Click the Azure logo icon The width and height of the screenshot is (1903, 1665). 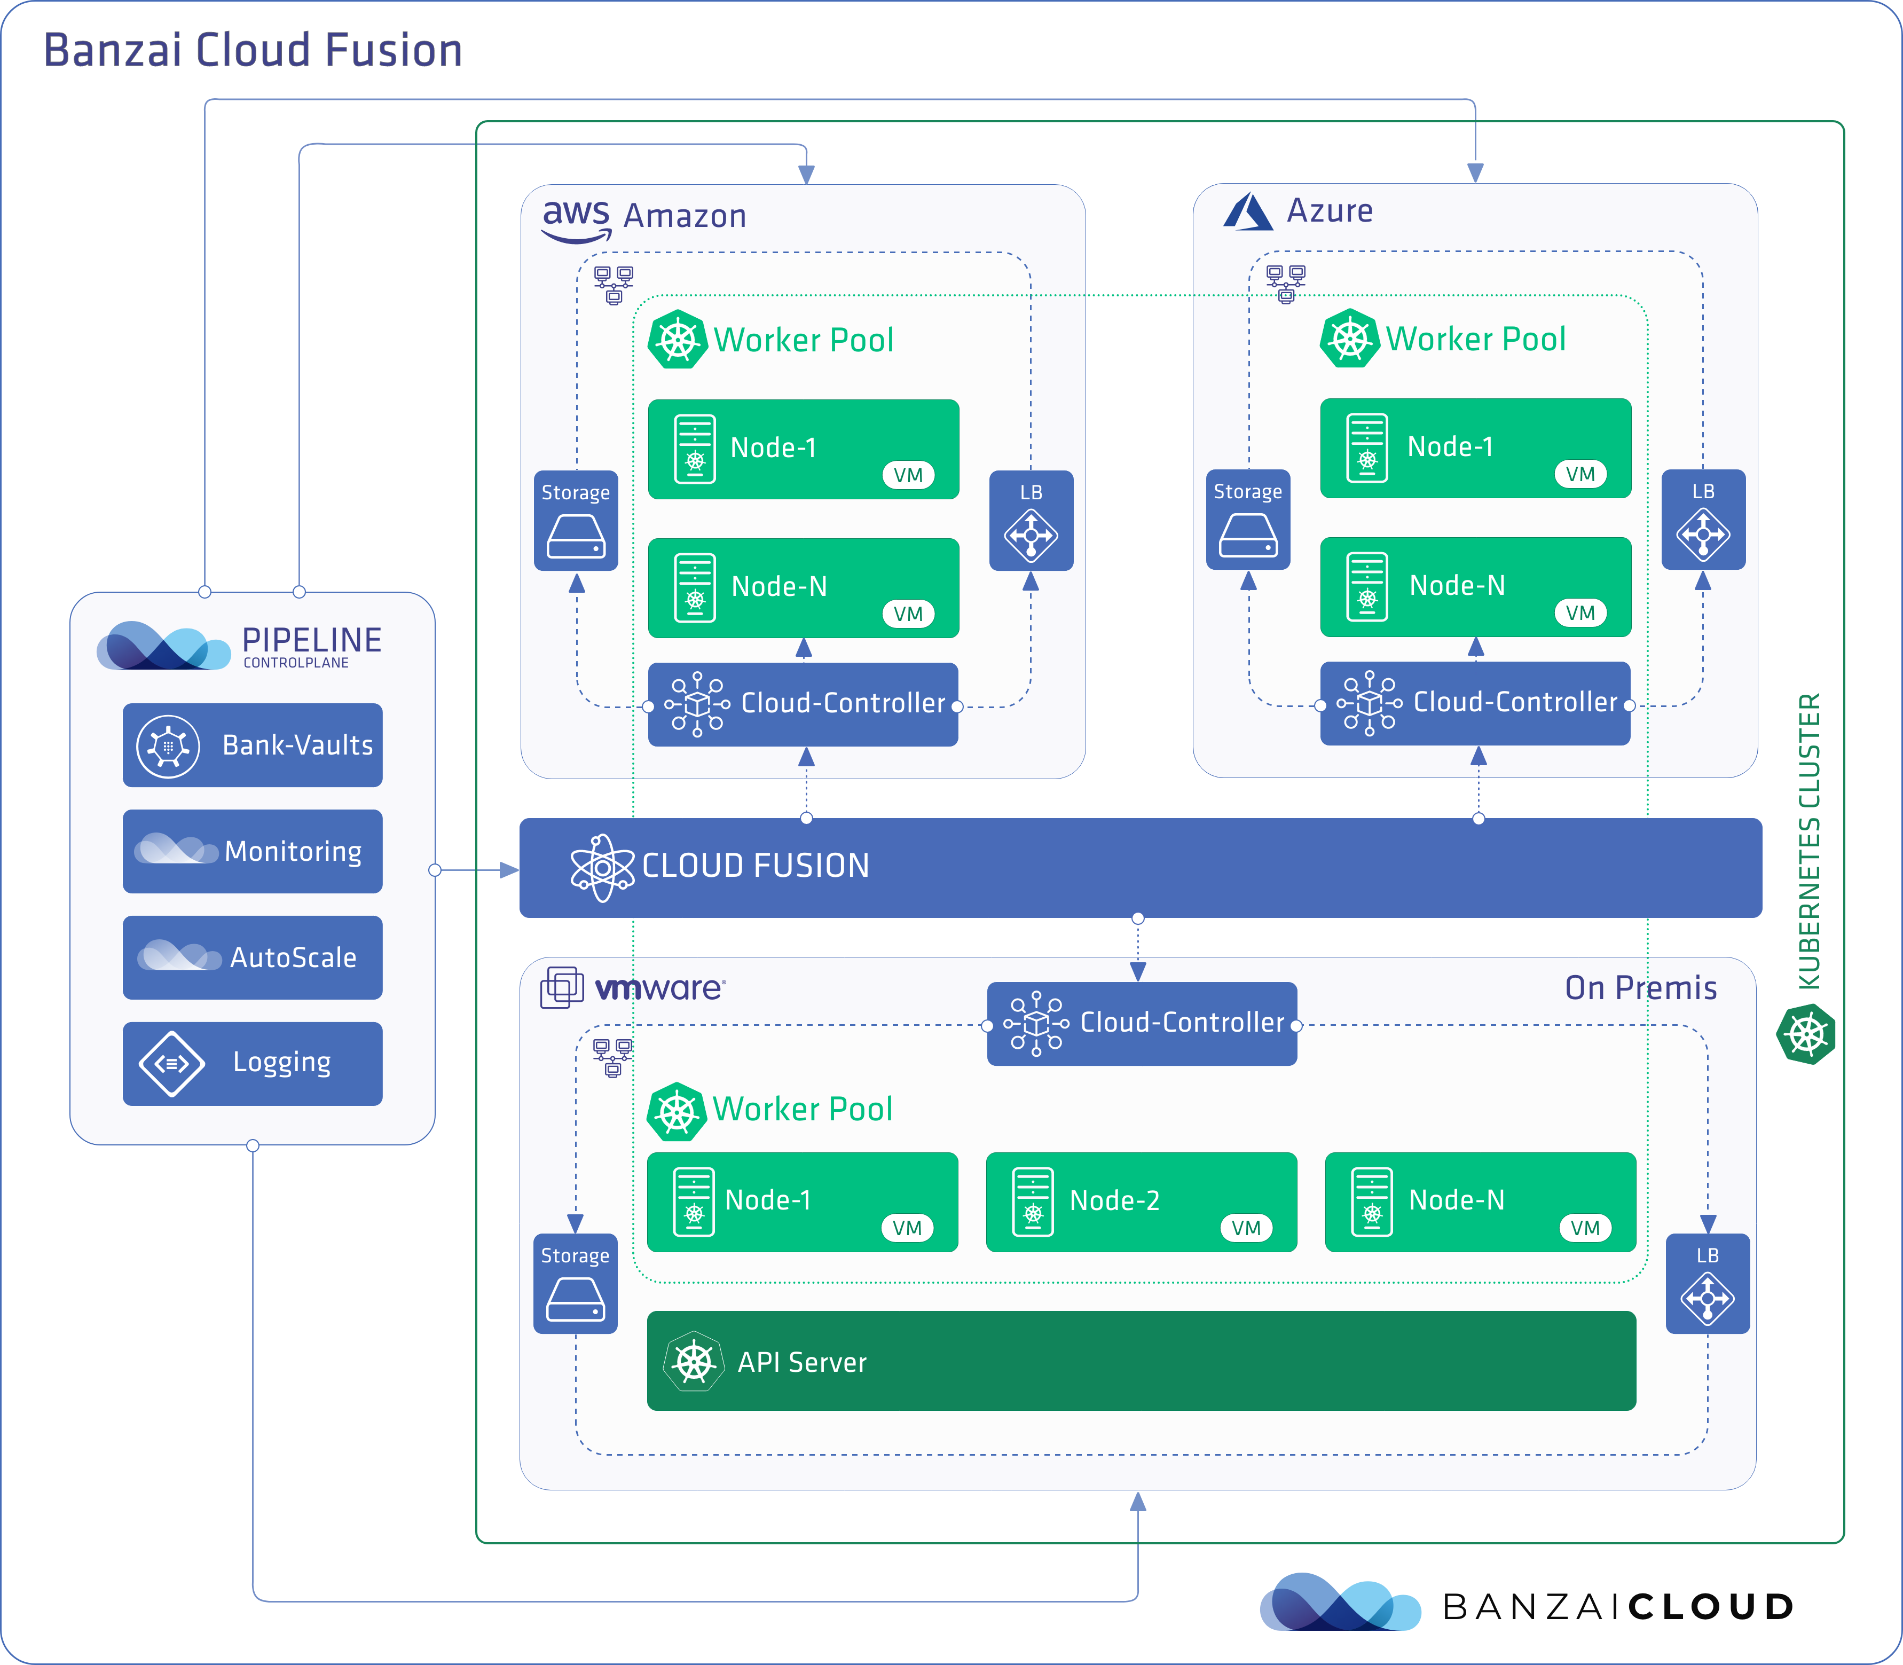[1248, 212]
